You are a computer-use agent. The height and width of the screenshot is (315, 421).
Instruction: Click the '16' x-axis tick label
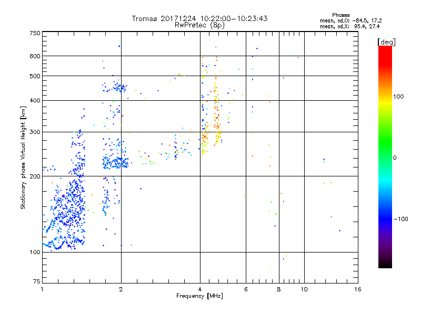tap(358, 289)
